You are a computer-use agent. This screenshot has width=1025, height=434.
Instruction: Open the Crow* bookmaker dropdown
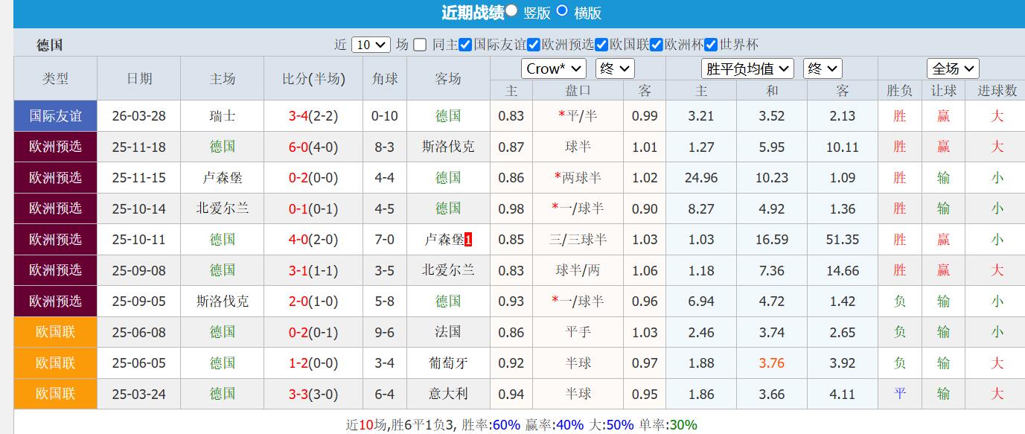tap(553, 68)
